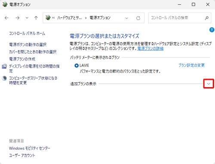Go back with the left arrow button
This screenshot has width=215, height=164.
6,18
